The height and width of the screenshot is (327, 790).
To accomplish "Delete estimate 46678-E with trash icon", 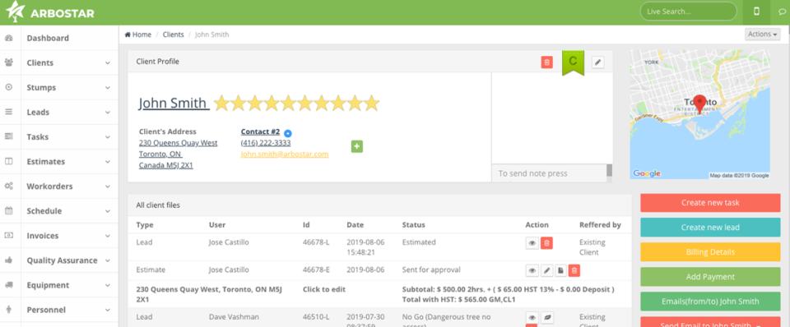I will pyautogui.click(x=574, y=270).
